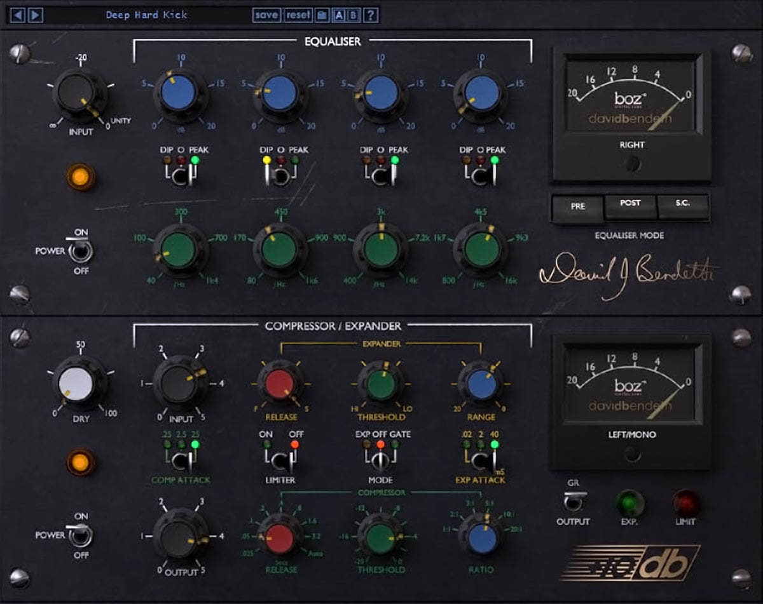The width and height of the screenshot is (763, 604).
Task: Click the orange lamp in the Compressor section
Action: (x=81, y=462)
